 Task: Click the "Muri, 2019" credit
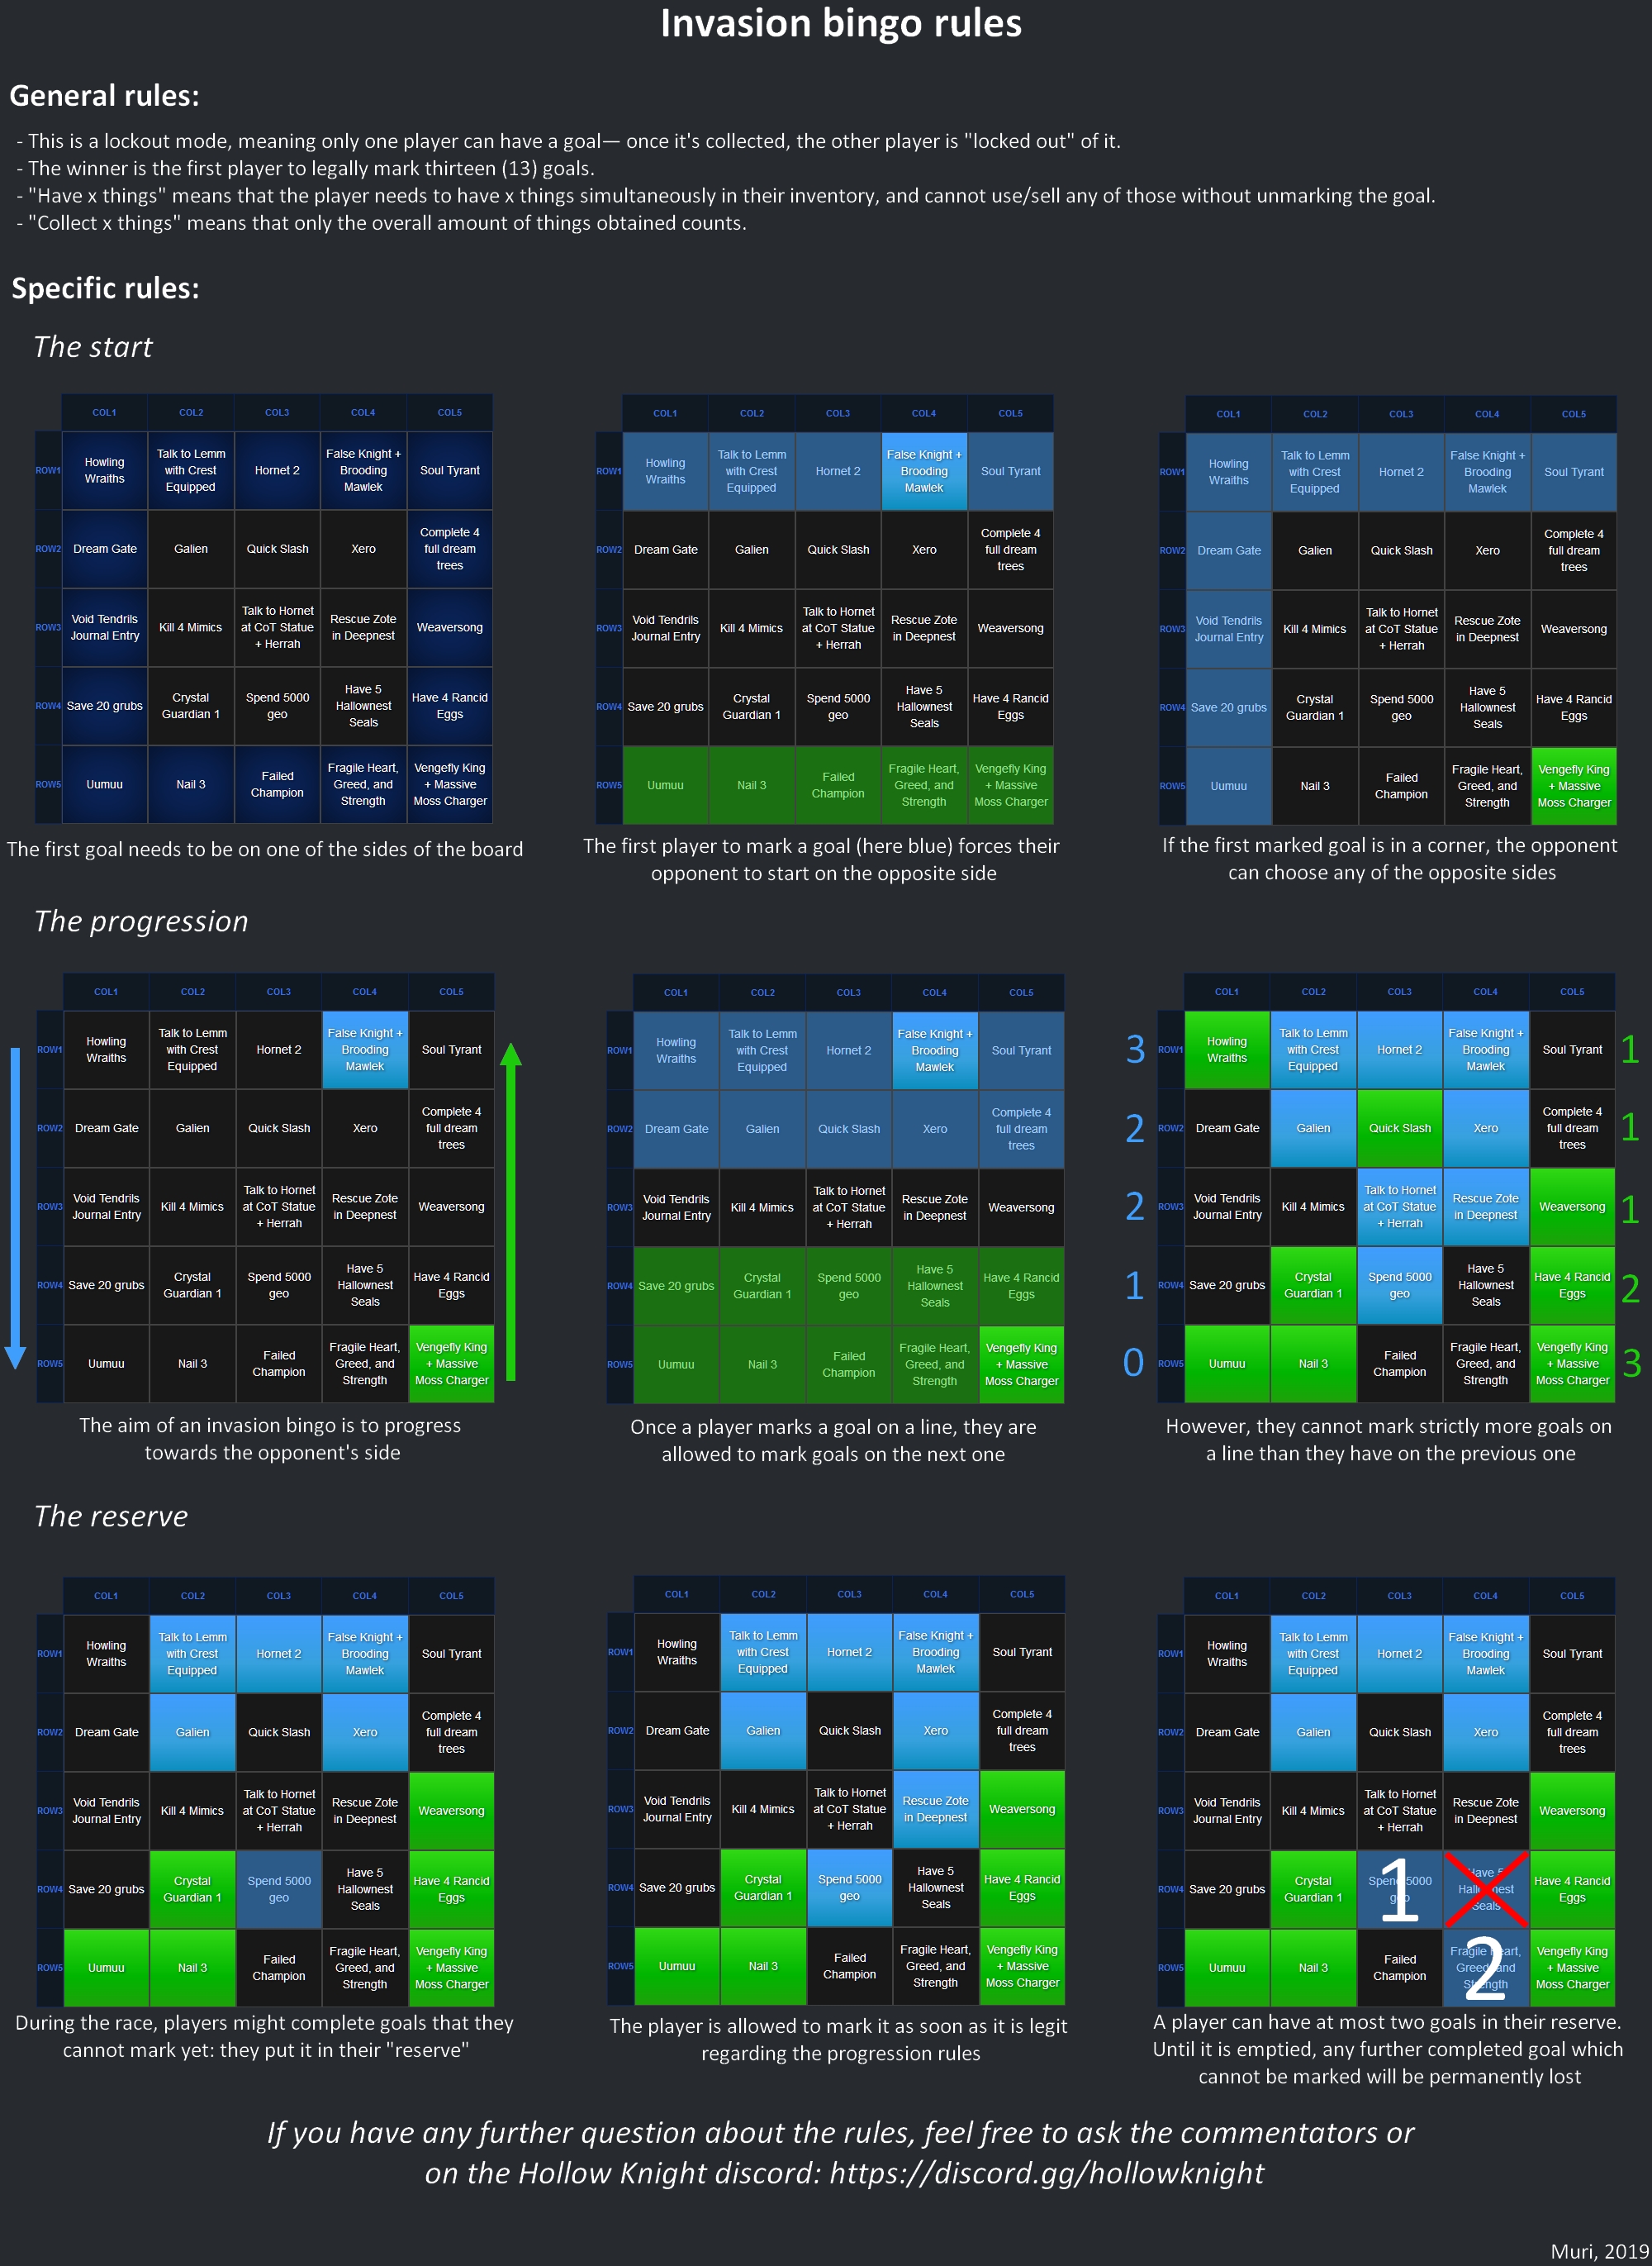(1599, 2251)
